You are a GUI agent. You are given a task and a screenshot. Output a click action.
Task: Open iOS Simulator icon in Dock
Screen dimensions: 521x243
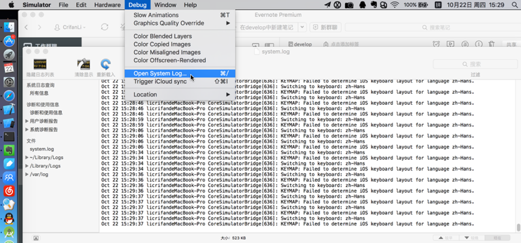coord(9,123)
